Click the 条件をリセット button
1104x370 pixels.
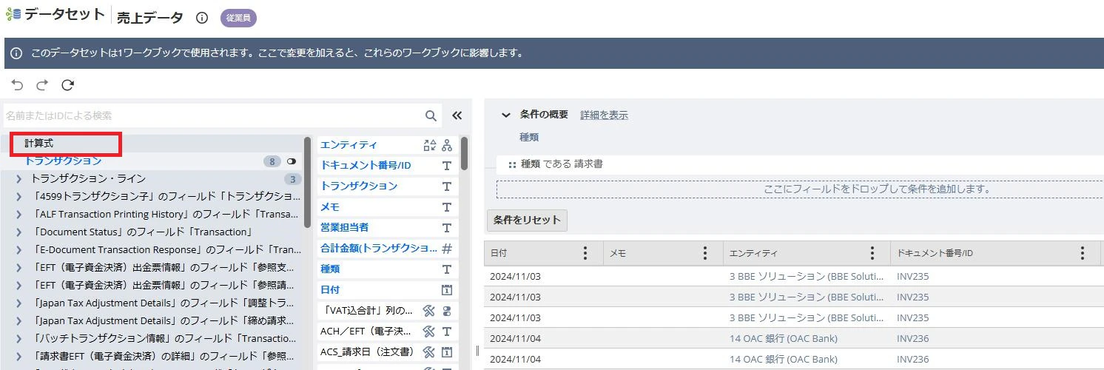click(527, 221)
